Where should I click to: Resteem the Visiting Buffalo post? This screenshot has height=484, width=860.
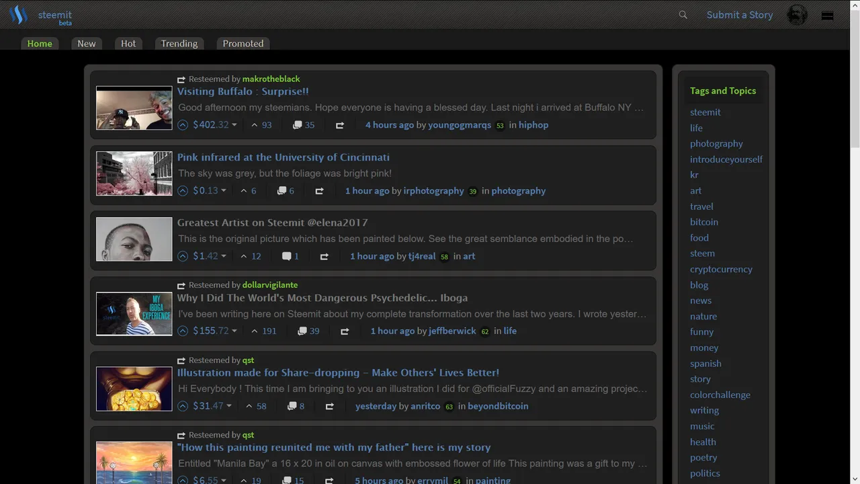[340, 125]
